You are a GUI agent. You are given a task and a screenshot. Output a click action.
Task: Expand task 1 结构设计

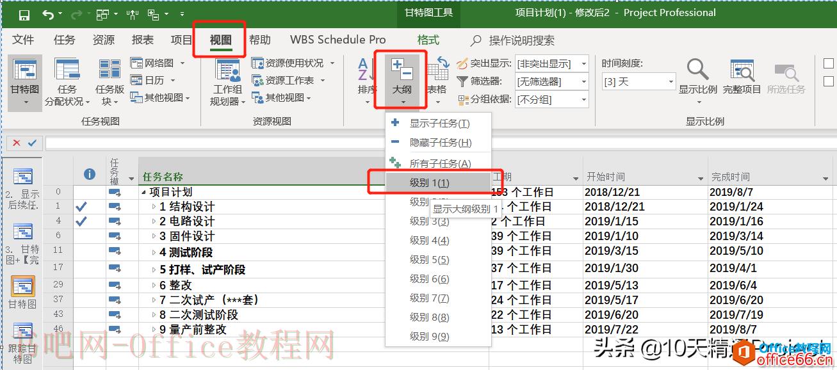(154, 207)
